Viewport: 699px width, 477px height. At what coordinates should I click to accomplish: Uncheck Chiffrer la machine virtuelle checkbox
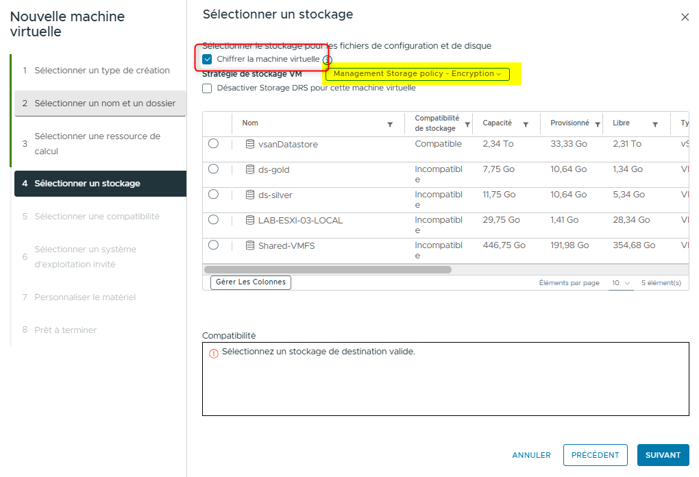point(208,60)
